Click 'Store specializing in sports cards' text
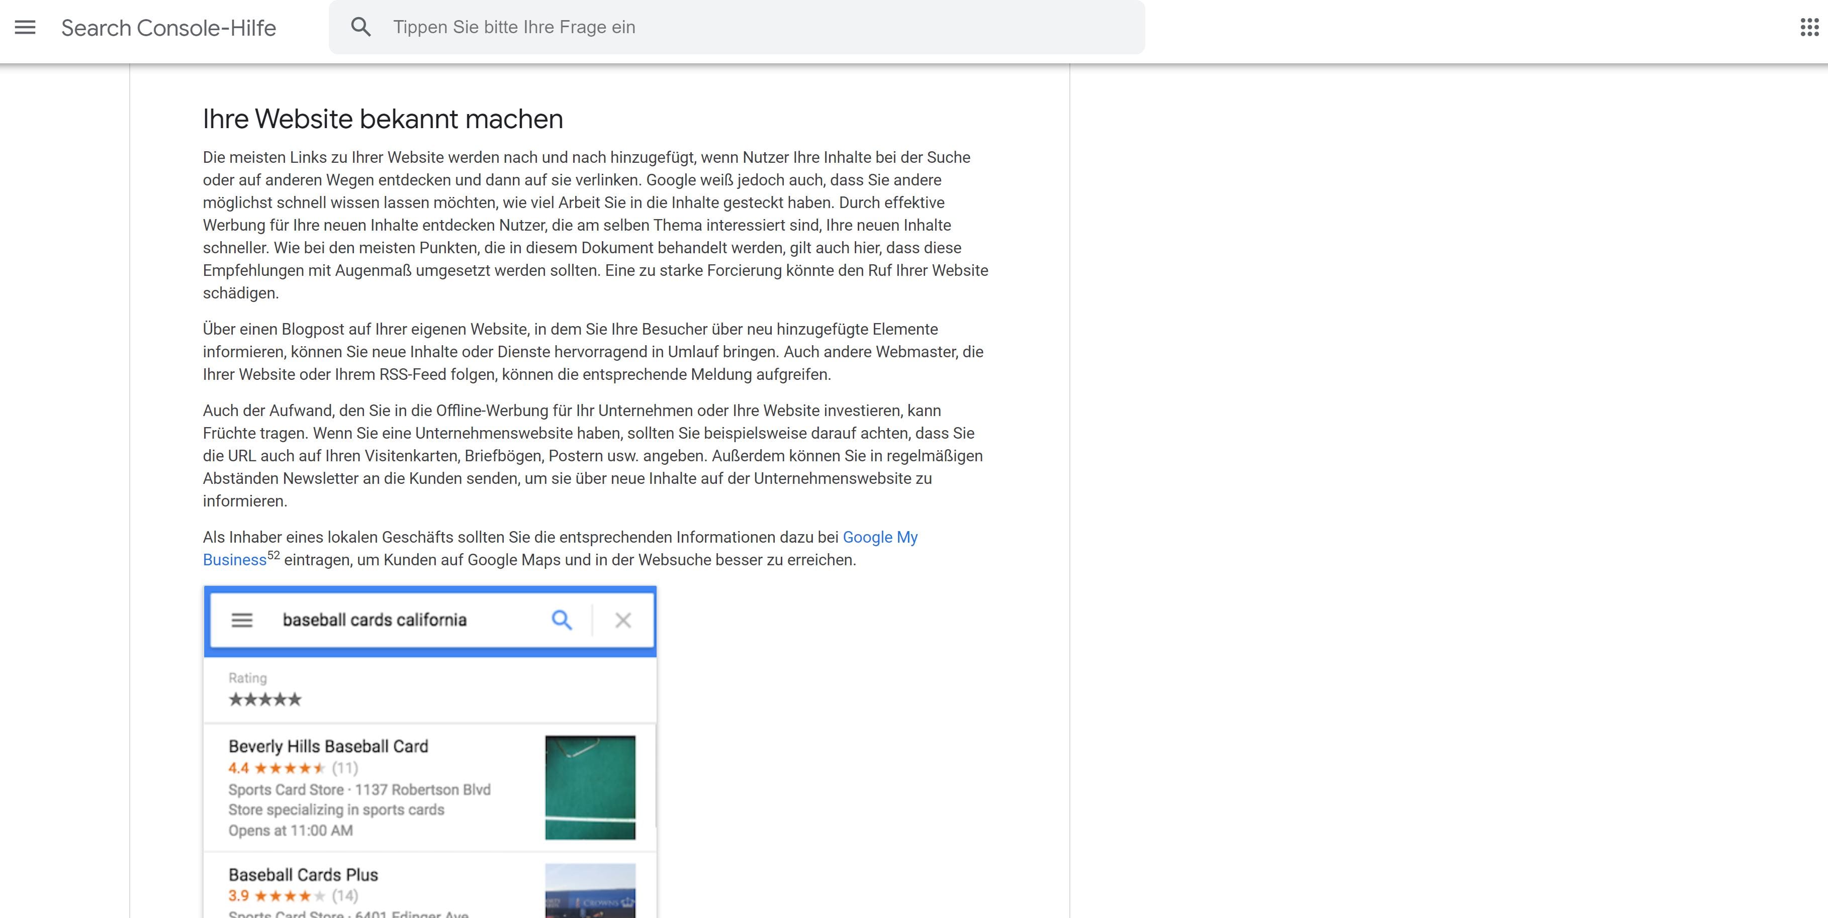This screenshot has height=918, width=1828. click(x=336, y=810)
